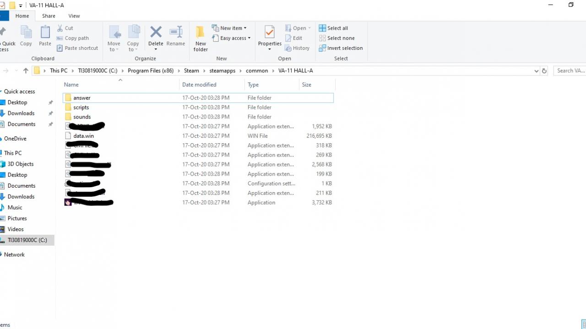
Task: Expand the New item dropdown
Action: coord(229,28)
